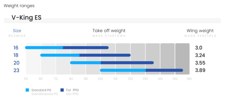
Task: Click the 3.89 wing weight value
Action: click(x=200, y=70)
